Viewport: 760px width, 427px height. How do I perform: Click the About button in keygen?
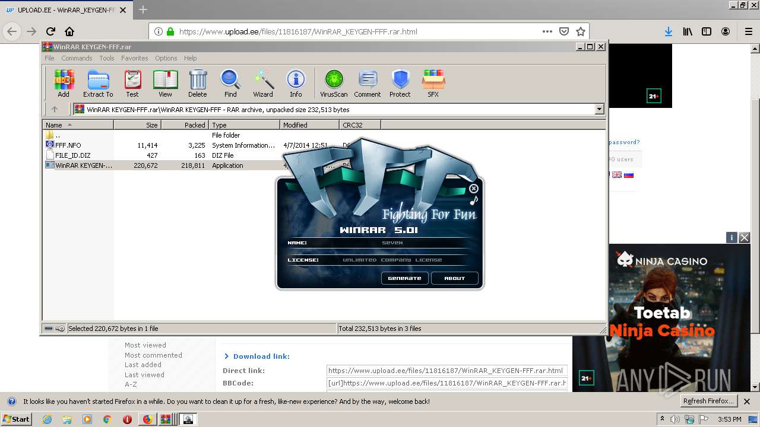(455, 278)
